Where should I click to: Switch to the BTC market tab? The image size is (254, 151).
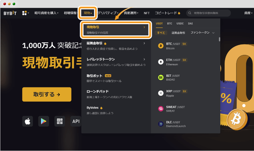(170, 24)
